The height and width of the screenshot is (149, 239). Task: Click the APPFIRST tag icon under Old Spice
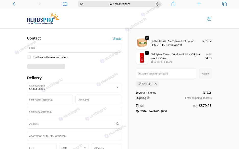(152, 62)
